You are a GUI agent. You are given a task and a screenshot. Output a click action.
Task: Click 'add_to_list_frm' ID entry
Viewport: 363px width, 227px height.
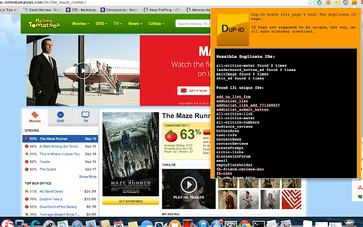pyautogui.click(x=233, y=97)
